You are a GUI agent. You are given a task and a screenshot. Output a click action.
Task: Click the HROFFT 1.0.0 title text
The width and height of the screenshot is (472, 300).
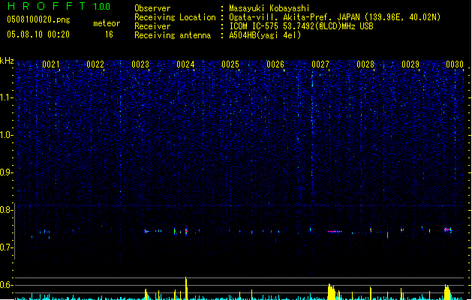click(x=59, y=6)
